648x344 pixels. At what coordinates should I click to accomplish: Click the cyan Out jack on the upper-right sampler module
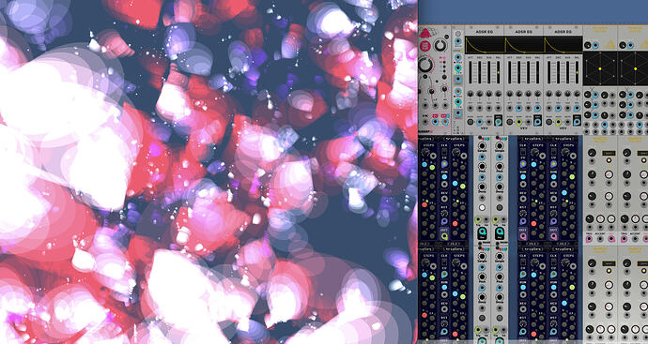pyautogui.click(x=500, y=232)
